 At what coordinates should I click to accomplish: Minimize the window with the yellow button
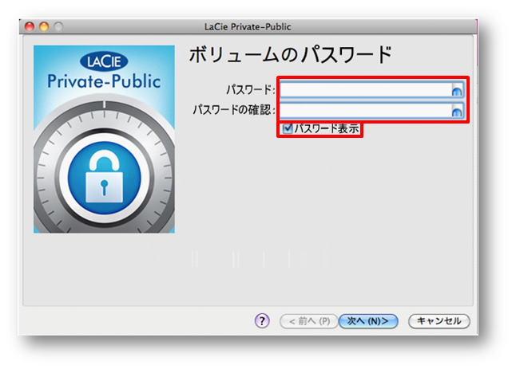pyautogui.click(x=44, y=26)
